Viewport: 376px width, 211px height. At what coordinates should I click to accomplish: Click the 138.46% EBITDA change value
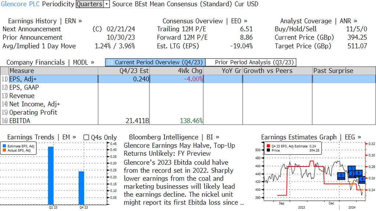tap(191, 121)
